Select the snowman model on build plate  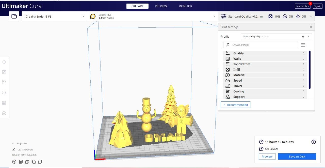click(x=147, y=114)
